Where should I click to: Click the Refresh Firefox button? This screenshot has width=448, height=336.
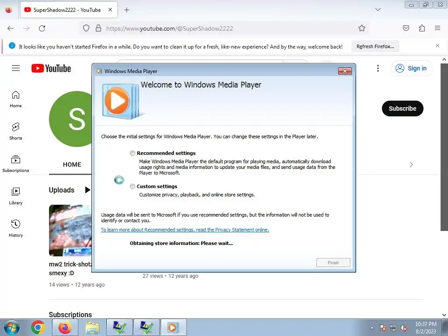tap(375, 46)
